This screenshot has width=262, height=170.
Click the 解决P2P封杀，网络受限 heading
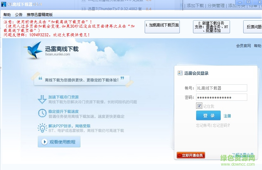(69, 126)
